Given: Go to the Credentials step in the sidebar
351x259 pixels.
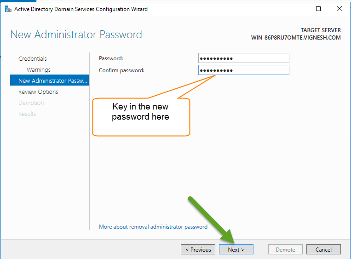Looking at the screenshot, I should (x=32, y=58).
